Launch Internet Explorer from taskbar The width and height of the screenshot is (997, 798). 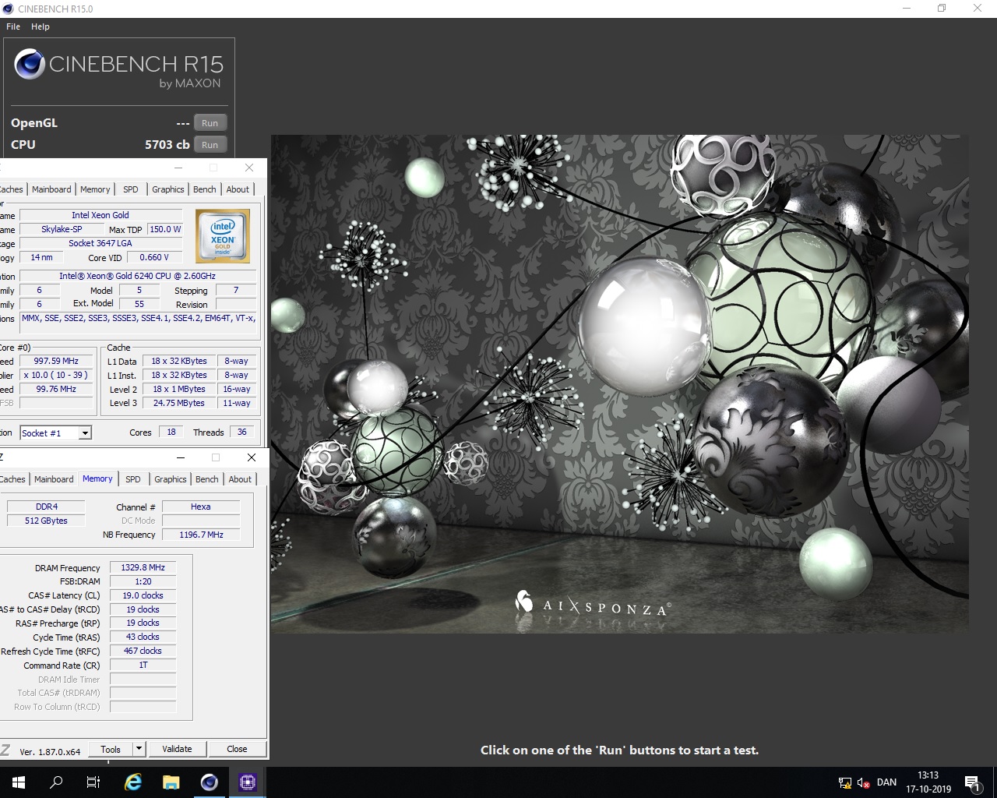click(133, 782)
